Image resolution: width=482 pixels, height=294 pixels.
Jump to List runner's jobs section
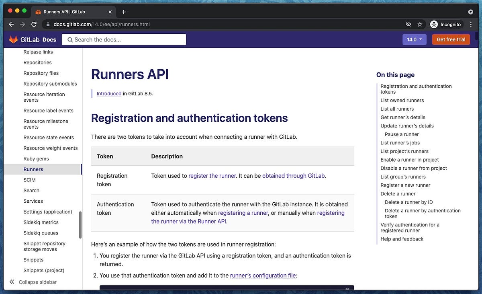click(x=400, y=143)
